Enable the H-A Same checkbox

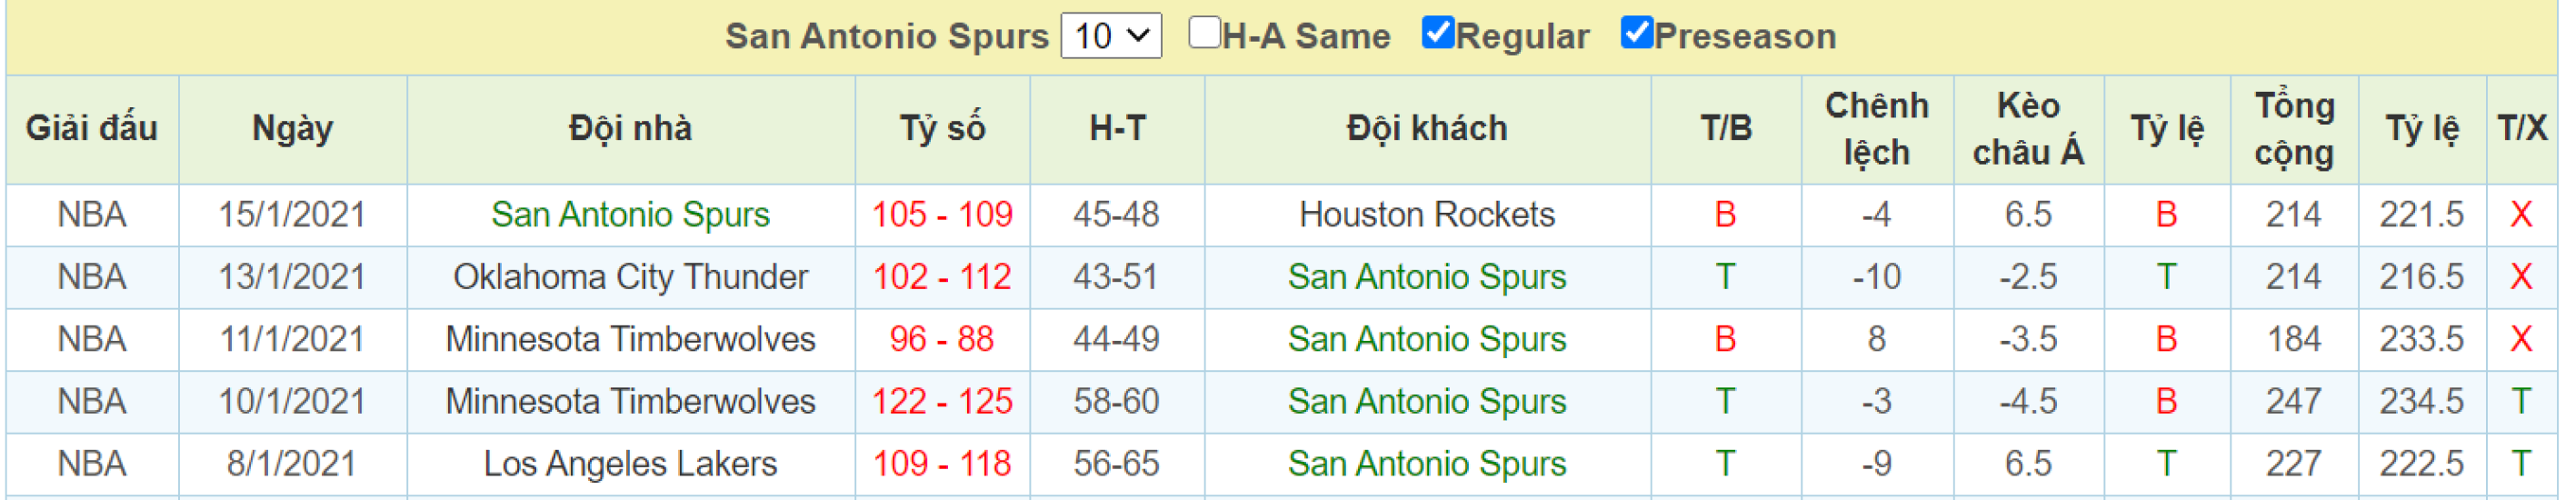coord(1204,32)
